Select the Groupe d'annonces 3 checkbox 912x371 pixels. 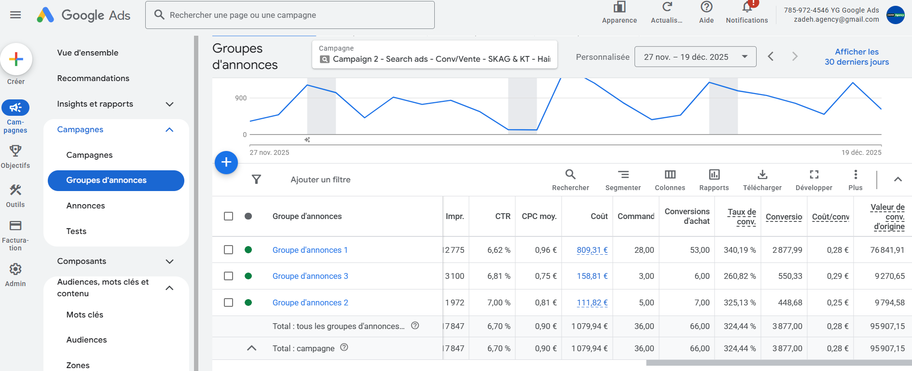click(229, 276)
